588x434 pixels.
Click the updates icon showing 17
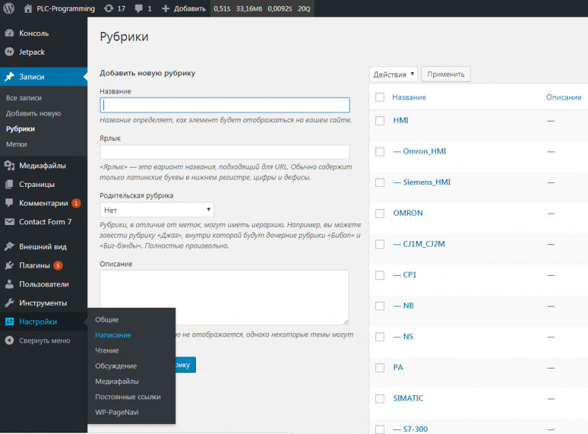click(x=109, y=9)
